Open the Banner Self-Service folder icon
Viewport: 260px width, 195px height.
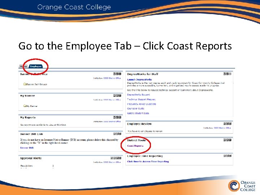25,84
